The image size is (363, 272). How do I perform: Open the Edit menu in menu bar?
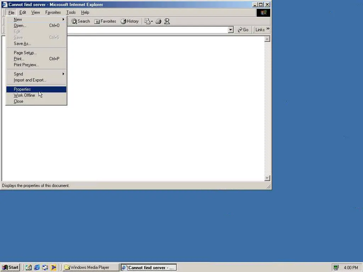(23, 12)
